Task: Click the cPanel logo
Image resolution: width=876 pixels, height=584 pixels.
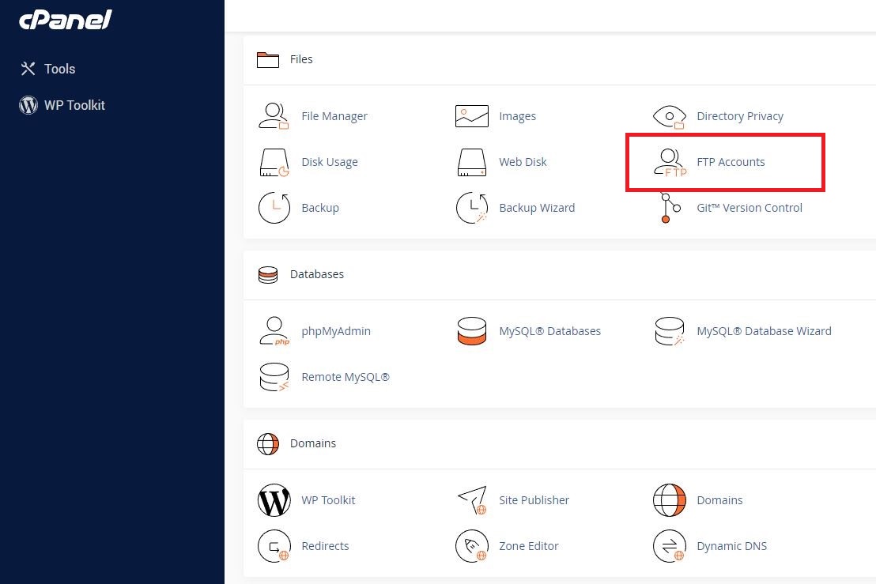Action: coord(66,20)
